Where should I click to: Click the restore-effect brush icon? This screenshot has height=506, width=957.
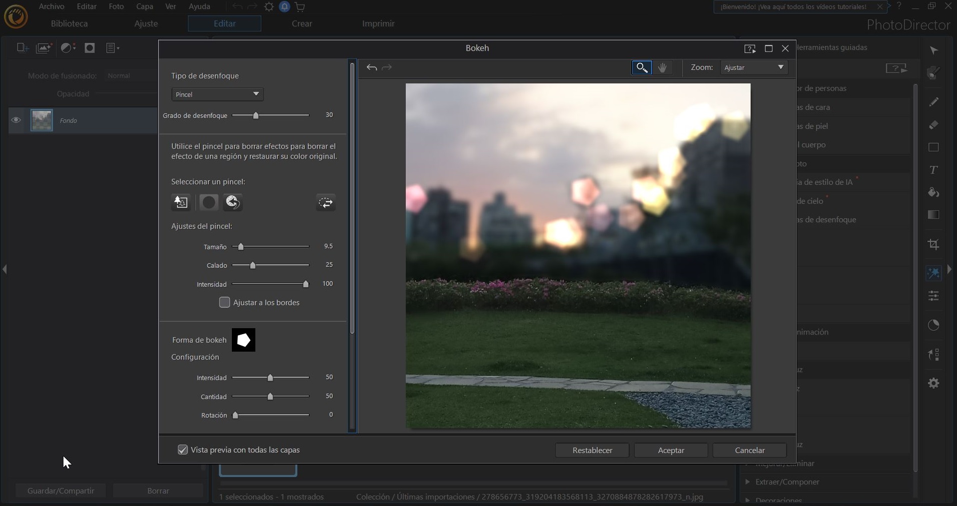point(233,203)
